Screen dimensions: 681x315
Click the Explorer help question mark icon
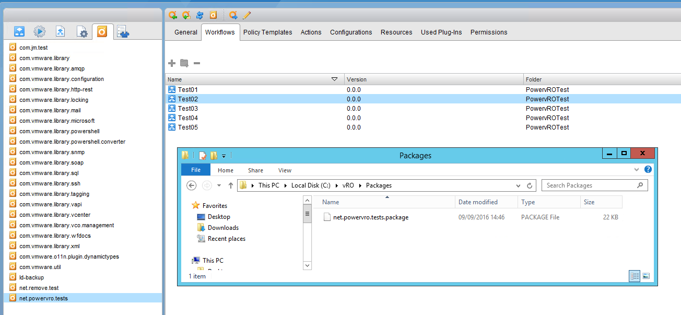[x=648, y=170]
